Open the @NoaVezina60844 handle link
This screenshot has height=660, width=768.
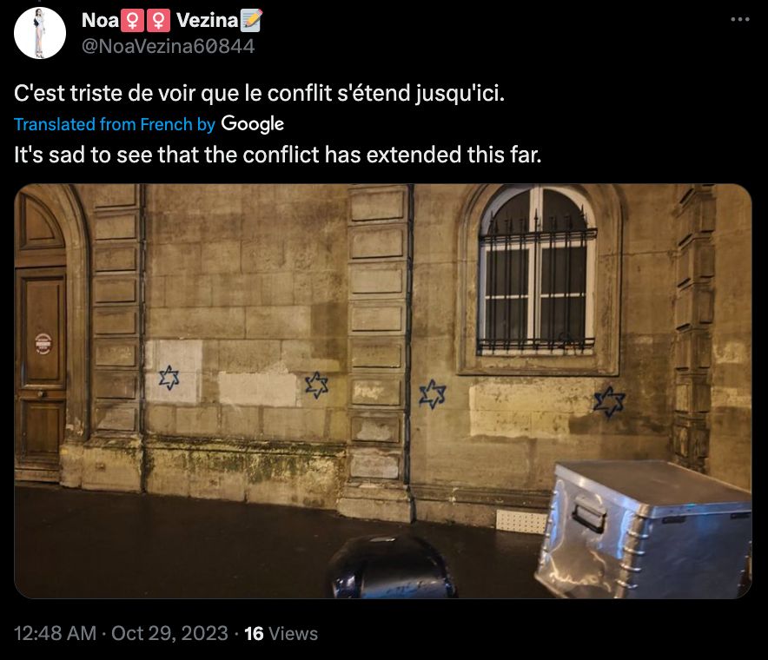tap(168, 47)
